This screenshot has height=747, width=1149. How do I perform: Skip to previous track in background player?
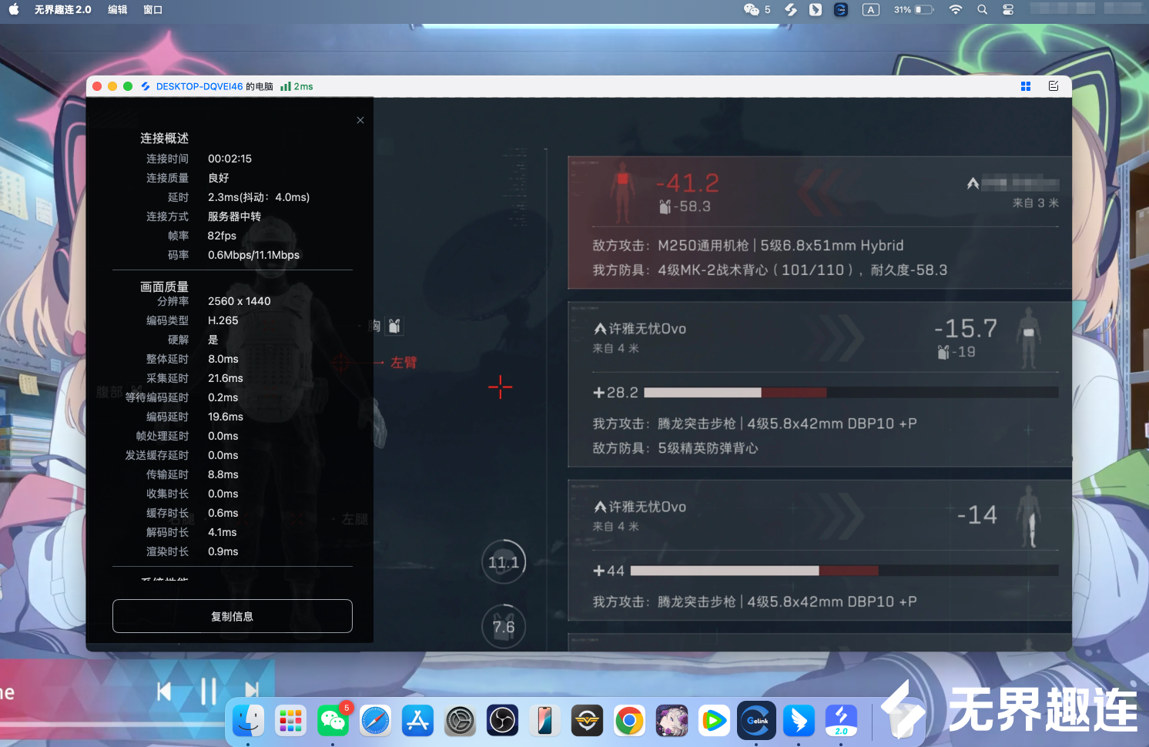click(x=164, y=691)
